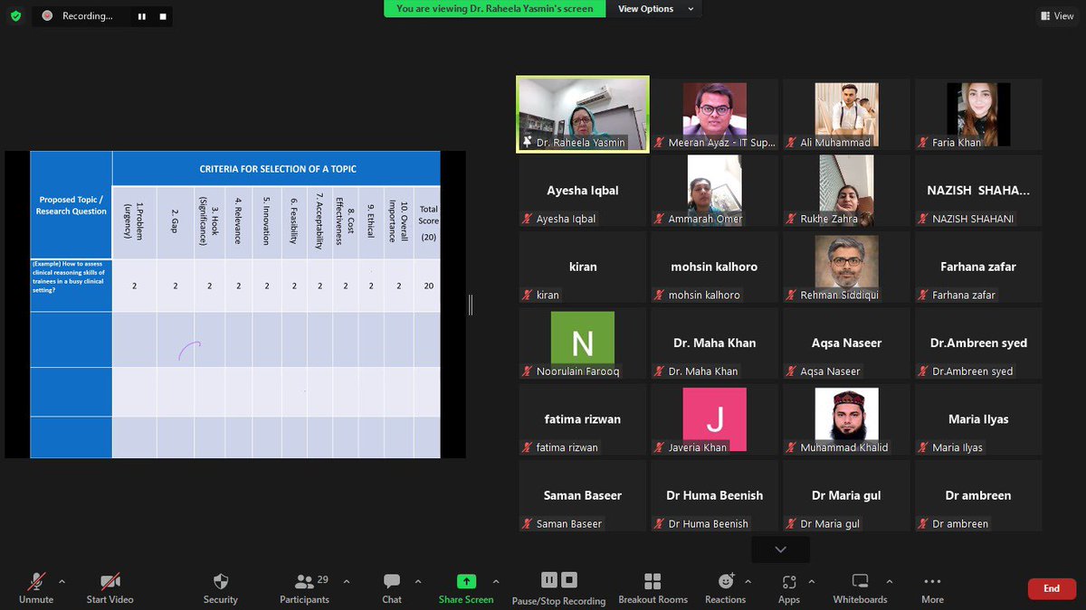Open the Reactions menu
Viewport: 1086px width, 610px height.
pos(726,587)
